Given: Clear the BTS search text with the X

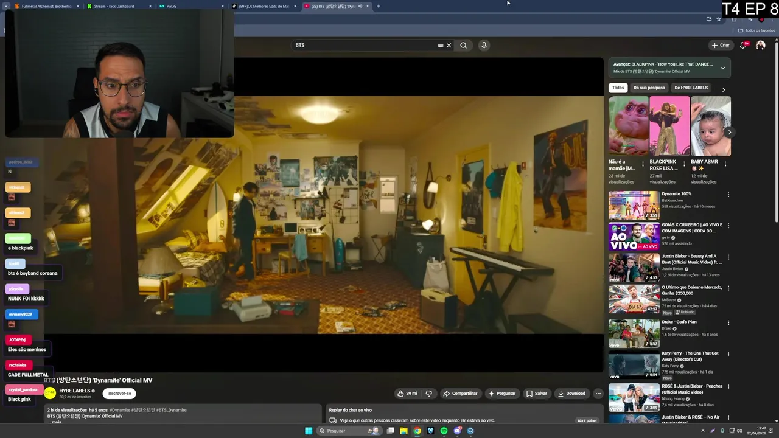Looking at the screenshot, I should tap(449, 45).
